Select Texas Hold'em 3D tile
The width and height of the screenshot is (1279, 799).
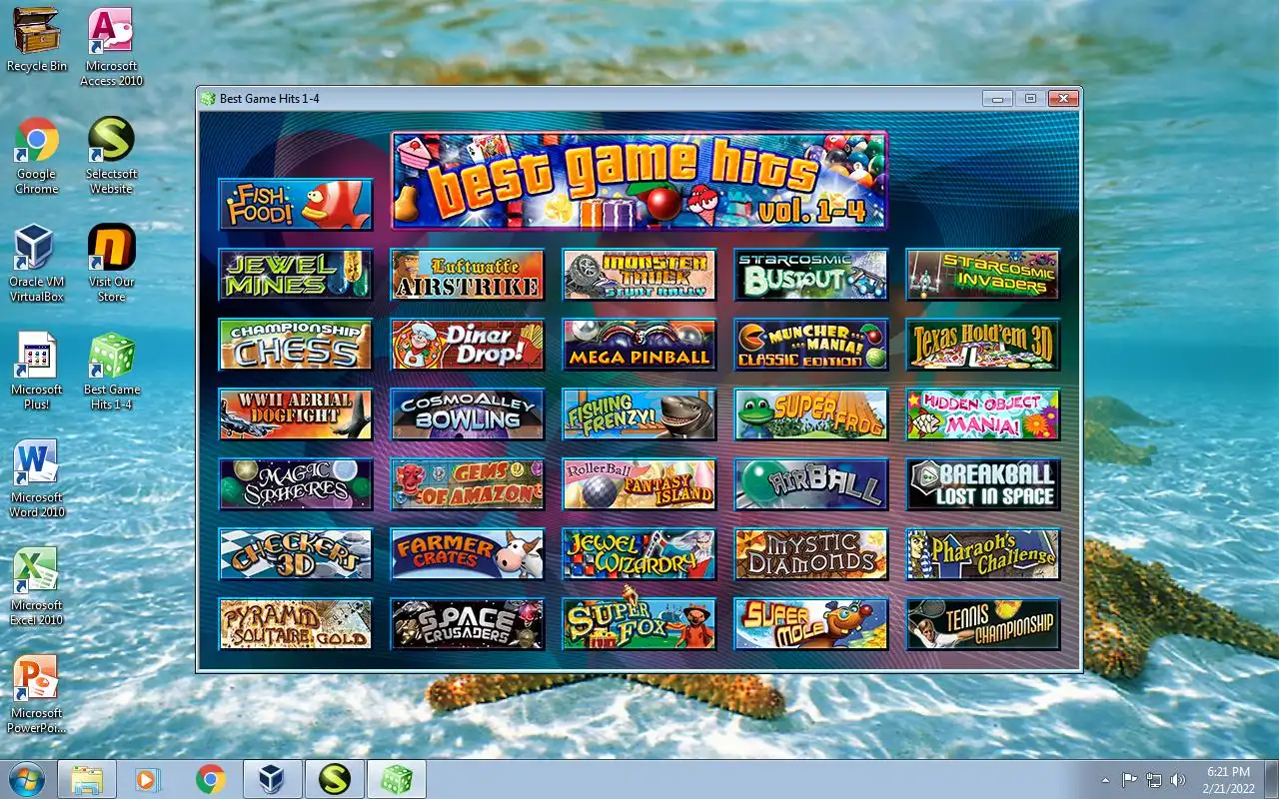983,345
